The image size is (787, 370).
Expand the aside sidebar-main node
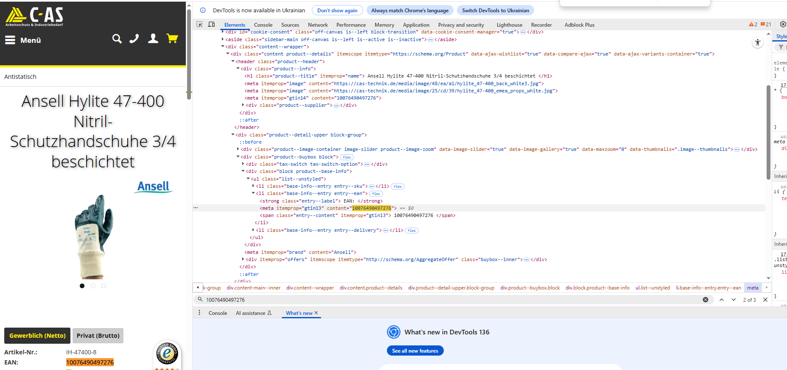[223, 39]
